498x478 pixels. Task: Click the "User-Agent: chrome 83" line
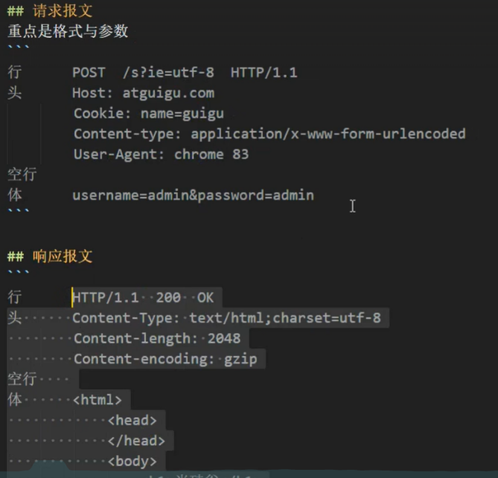161,155
